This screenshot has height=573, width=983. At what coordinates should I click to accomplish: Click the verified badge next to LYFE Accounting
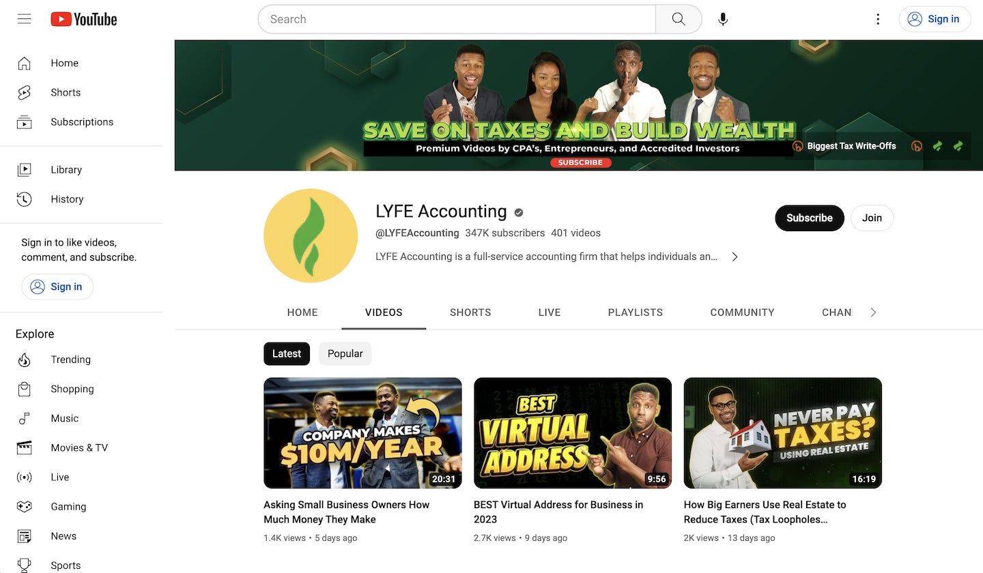coord(517,211)
